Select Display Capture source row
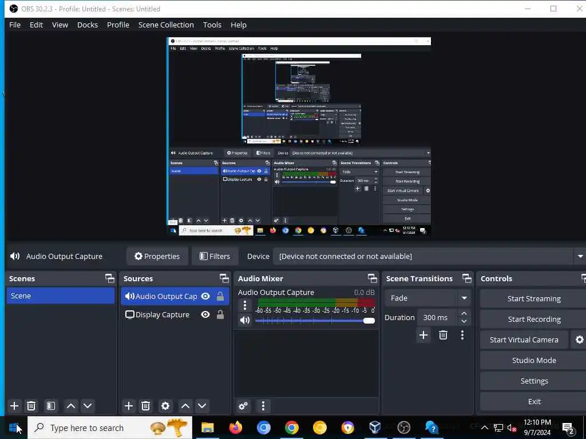The height and width of the screenshot is (439, 586). click(175, 315)
